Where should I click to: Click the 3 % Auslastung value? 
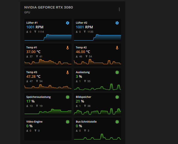(79, 77)
